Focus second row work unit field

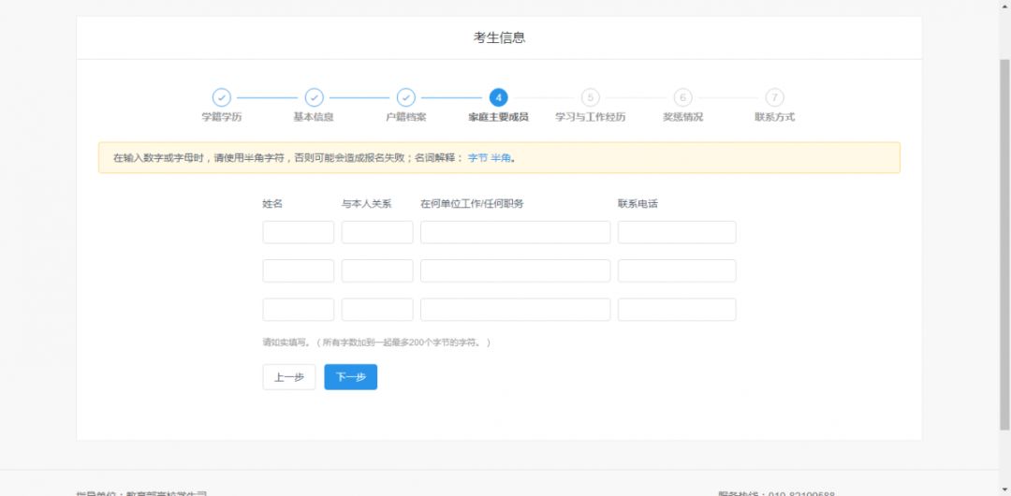[x=515, y=270]
